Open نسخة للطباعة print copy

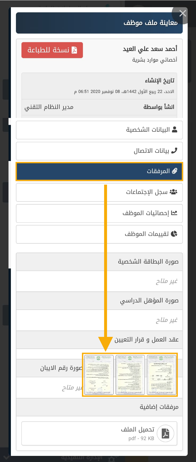click(52, 50)
